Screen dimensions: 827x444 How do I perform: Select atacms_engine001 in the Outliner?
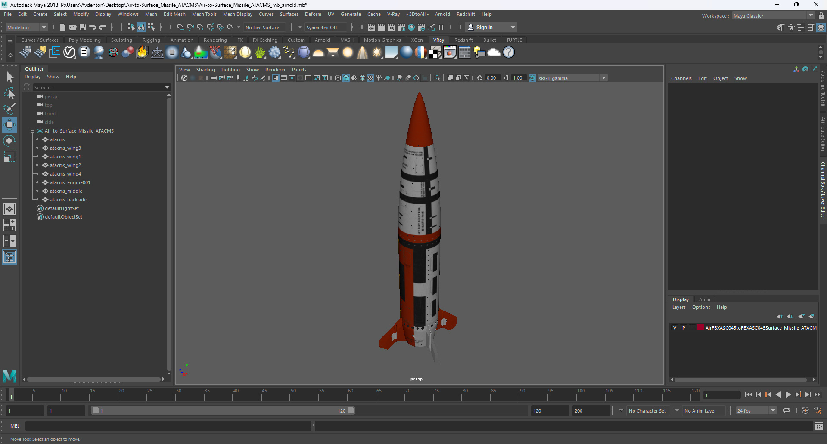coord(70,182)
